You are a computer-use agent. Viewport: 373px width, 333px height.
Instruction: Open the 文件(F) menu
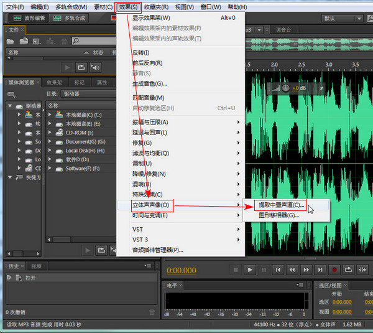[15, 7]
